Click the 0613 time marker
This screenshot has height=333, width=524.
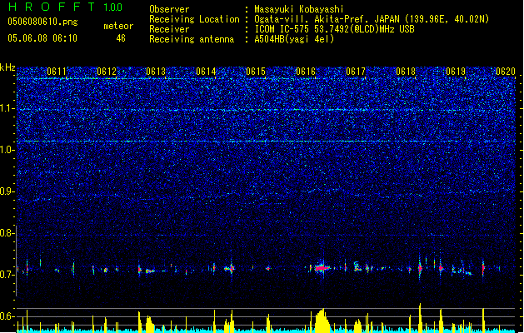coord(156,72)
